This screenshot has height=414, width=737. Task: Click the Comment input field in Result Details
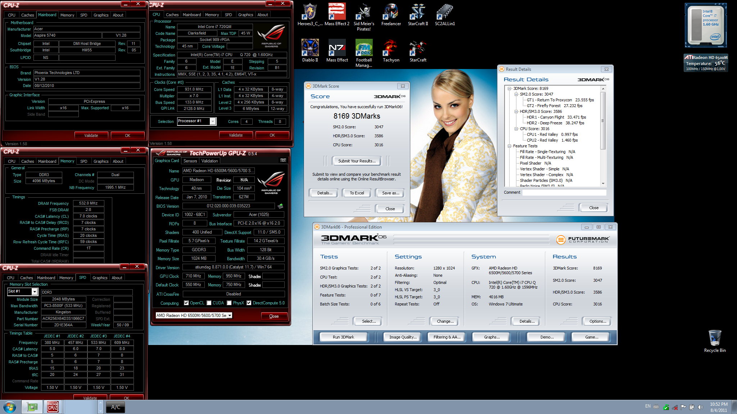[564, 192]
